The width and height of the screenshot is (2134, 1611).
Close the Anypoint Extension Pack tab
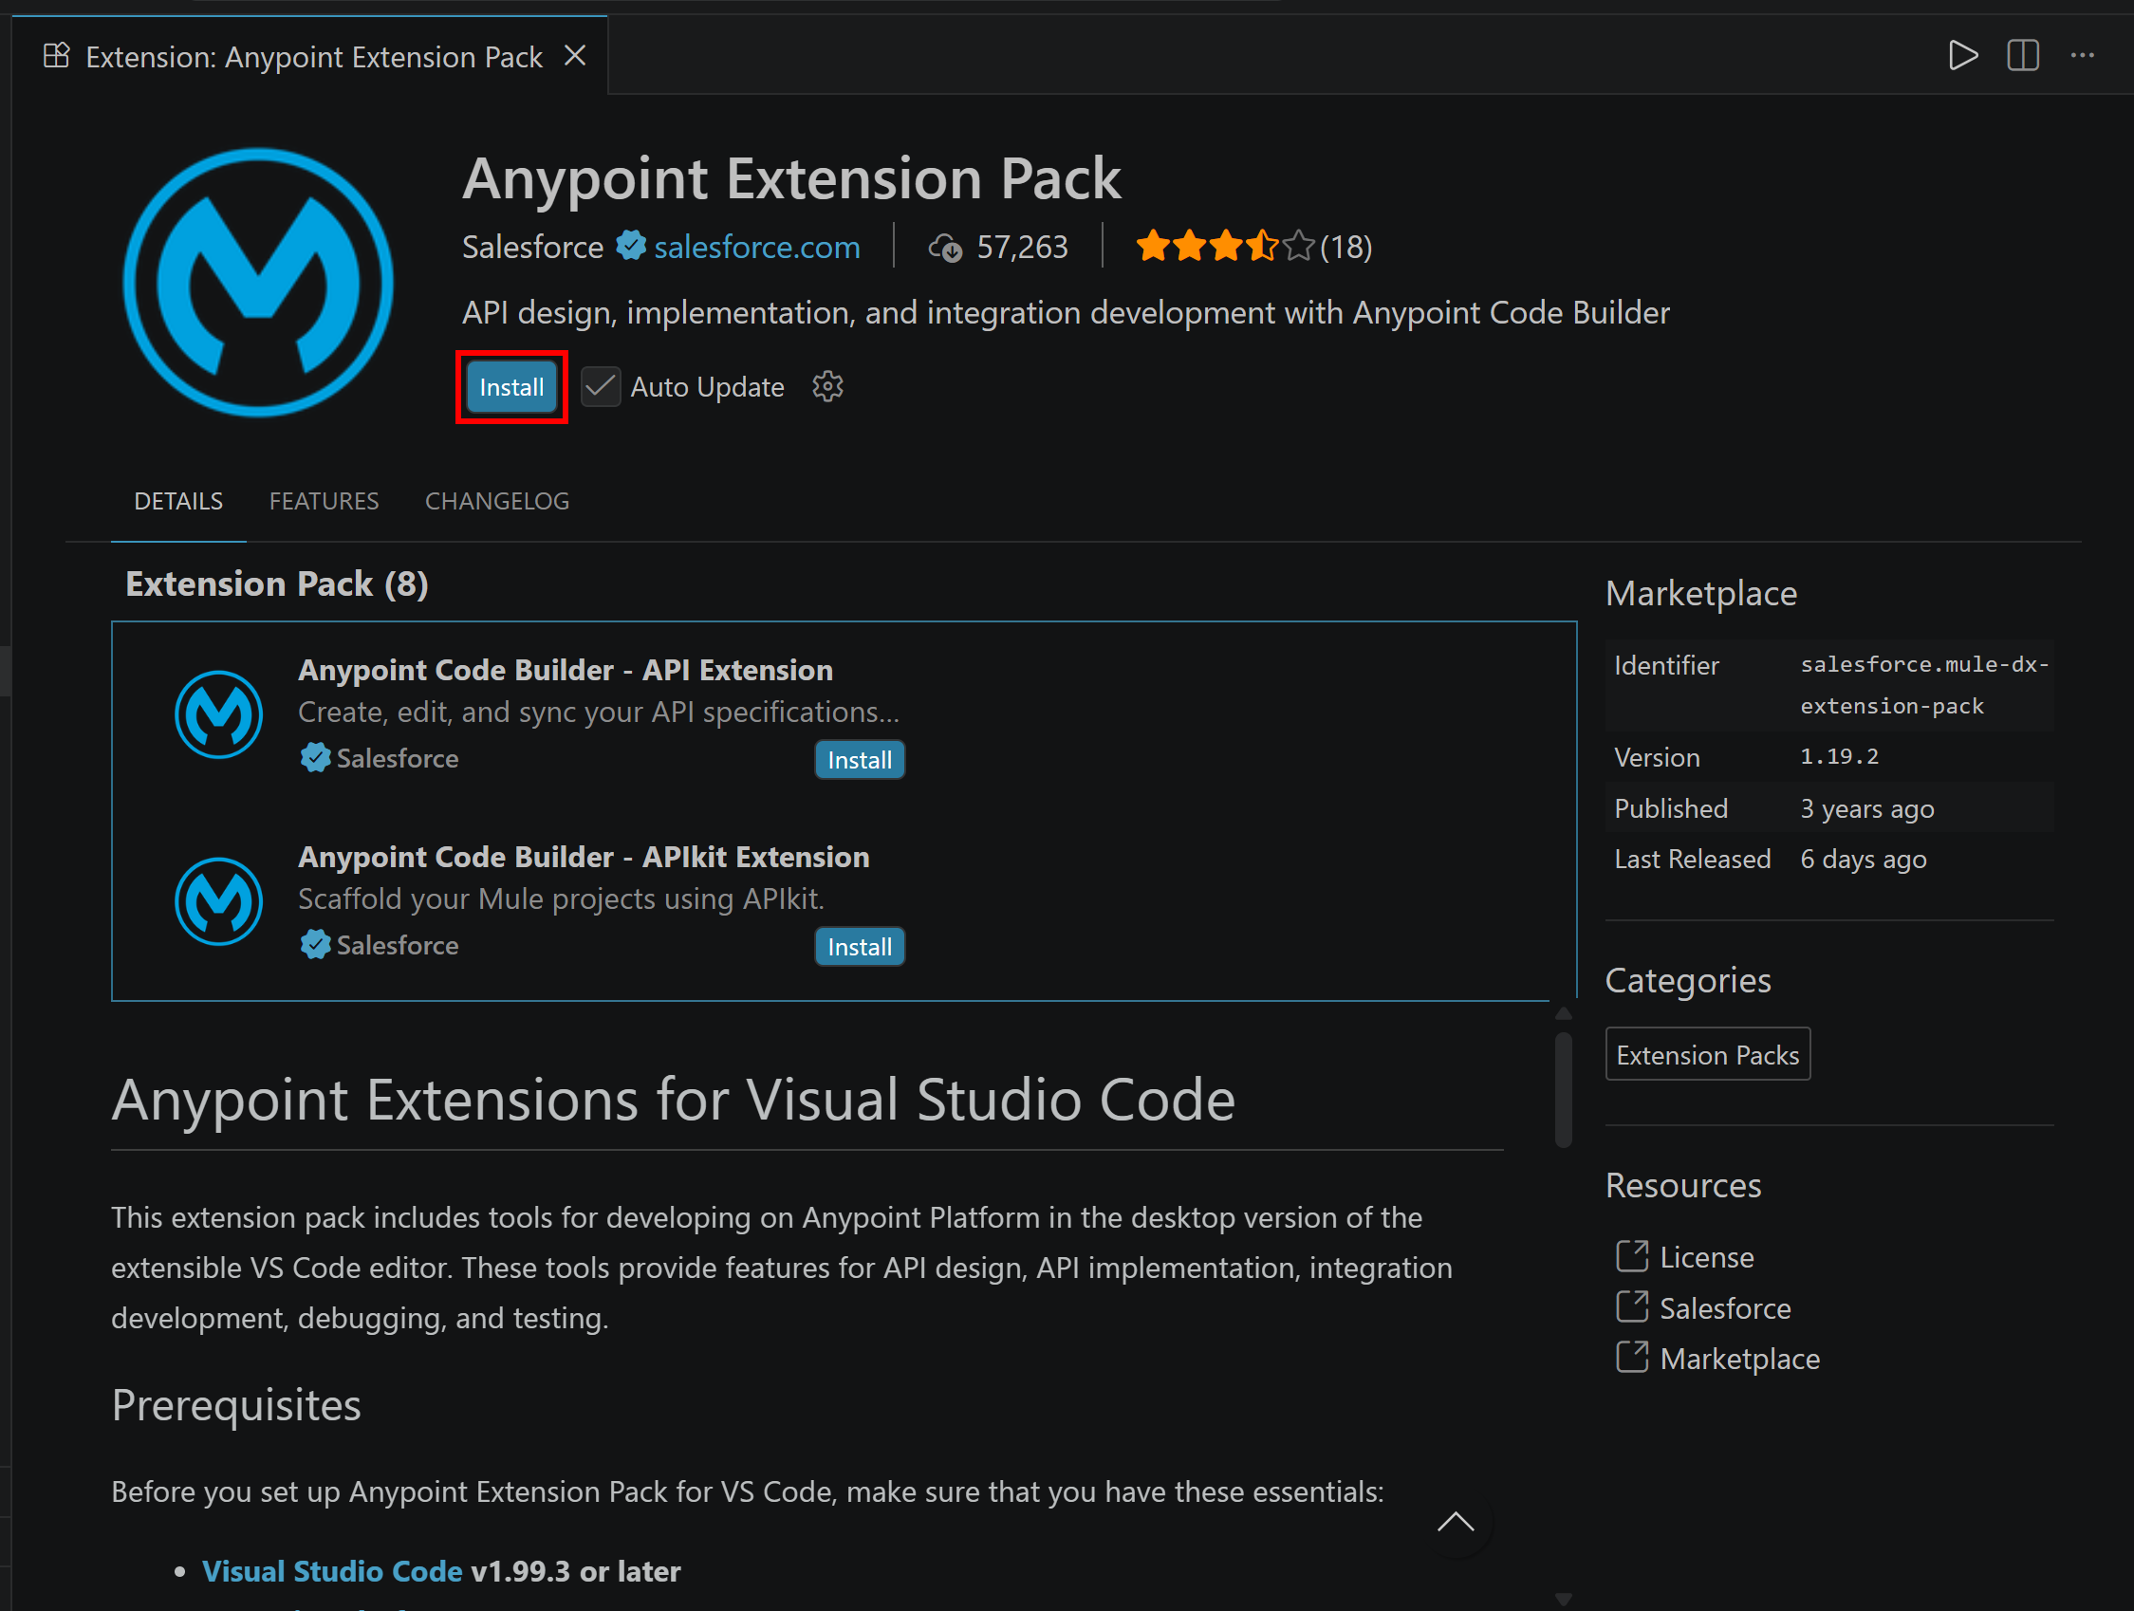pos(575,56)
